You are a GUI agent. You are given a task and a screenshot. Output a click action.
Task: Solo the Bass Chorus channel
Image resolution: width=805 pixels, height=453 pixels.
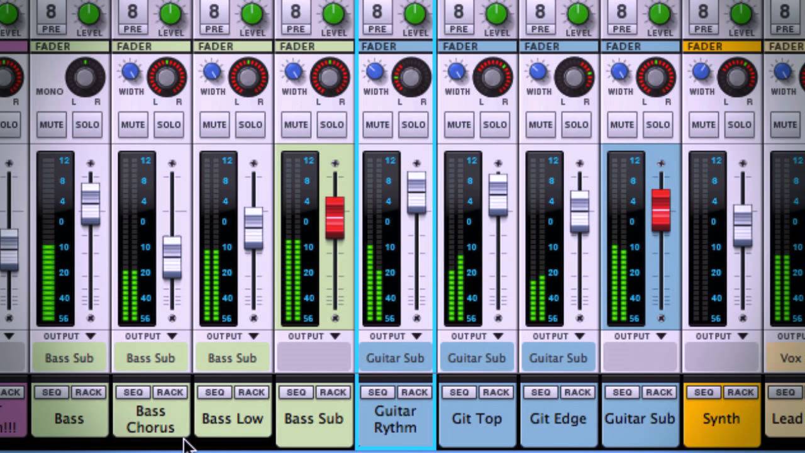click(169, 125)
